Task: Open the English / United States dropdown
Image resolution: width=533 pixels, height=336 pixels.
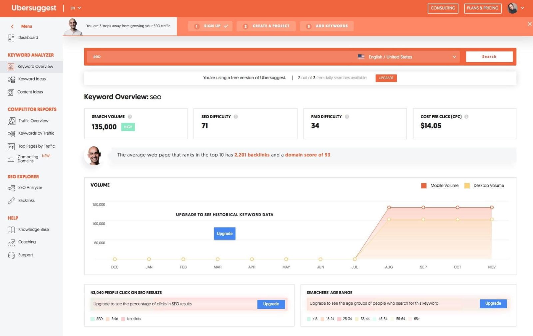Action: 406,57
